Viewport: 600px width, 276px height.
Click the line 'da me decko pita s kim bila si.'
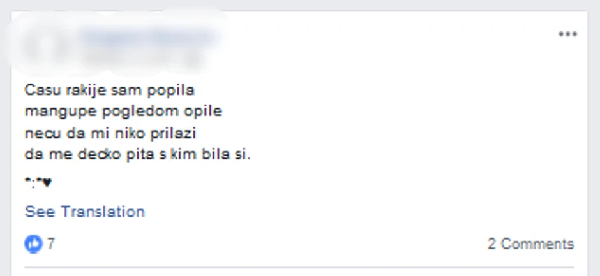[138, 154]
